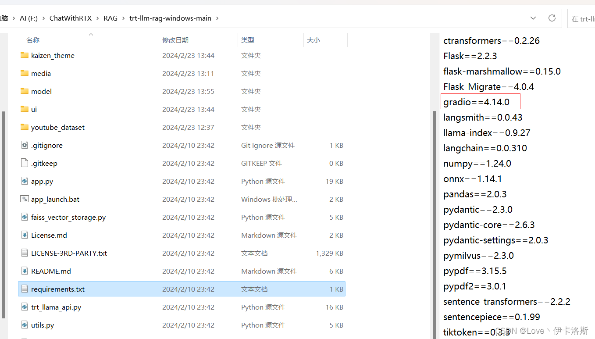Click the pypdf2==3.0.1 line
This screenshot has height=339, width=595.
coord(475,286)
